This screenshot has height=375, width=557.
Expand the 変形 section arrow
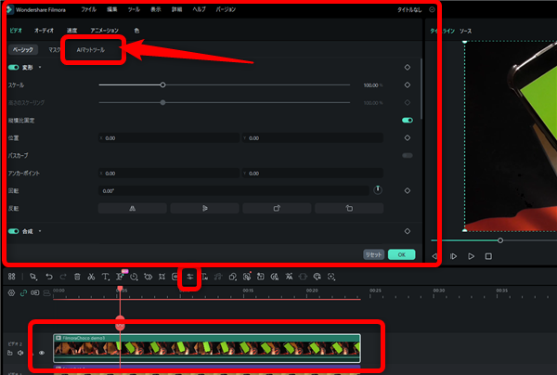pyautogui.click(x=41, y=68)
